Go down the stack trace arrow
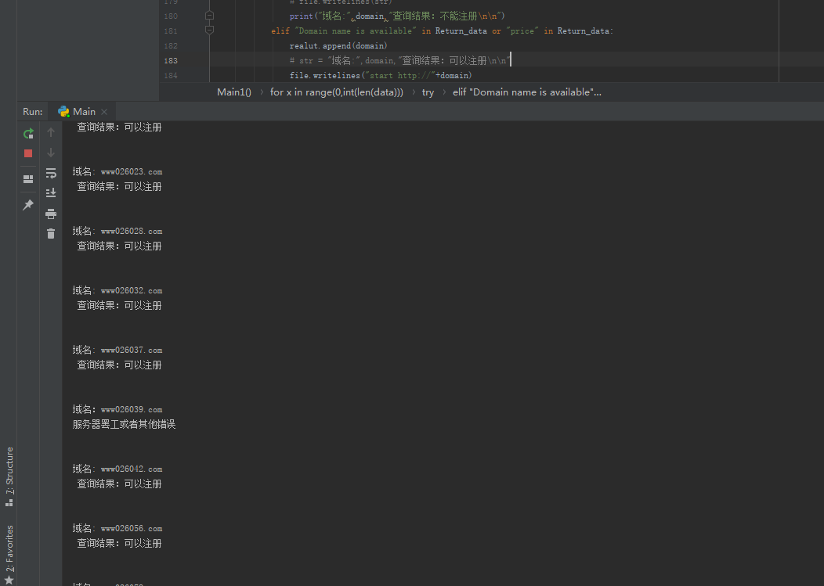 click(51, 153)
